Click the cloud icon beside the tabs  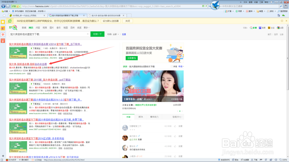[x=4, y=16]
